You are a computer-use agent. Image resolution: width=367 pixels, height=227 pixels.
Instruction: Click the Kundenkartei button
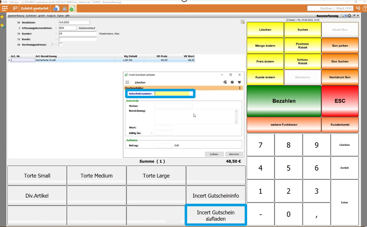(340, 125)
